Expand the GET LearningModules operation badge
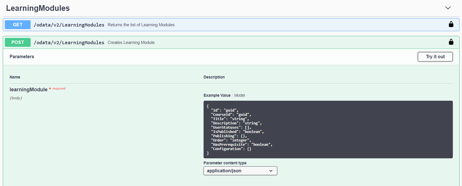The width and height of the screenshot is (462, 186). (x=18, y=25)
